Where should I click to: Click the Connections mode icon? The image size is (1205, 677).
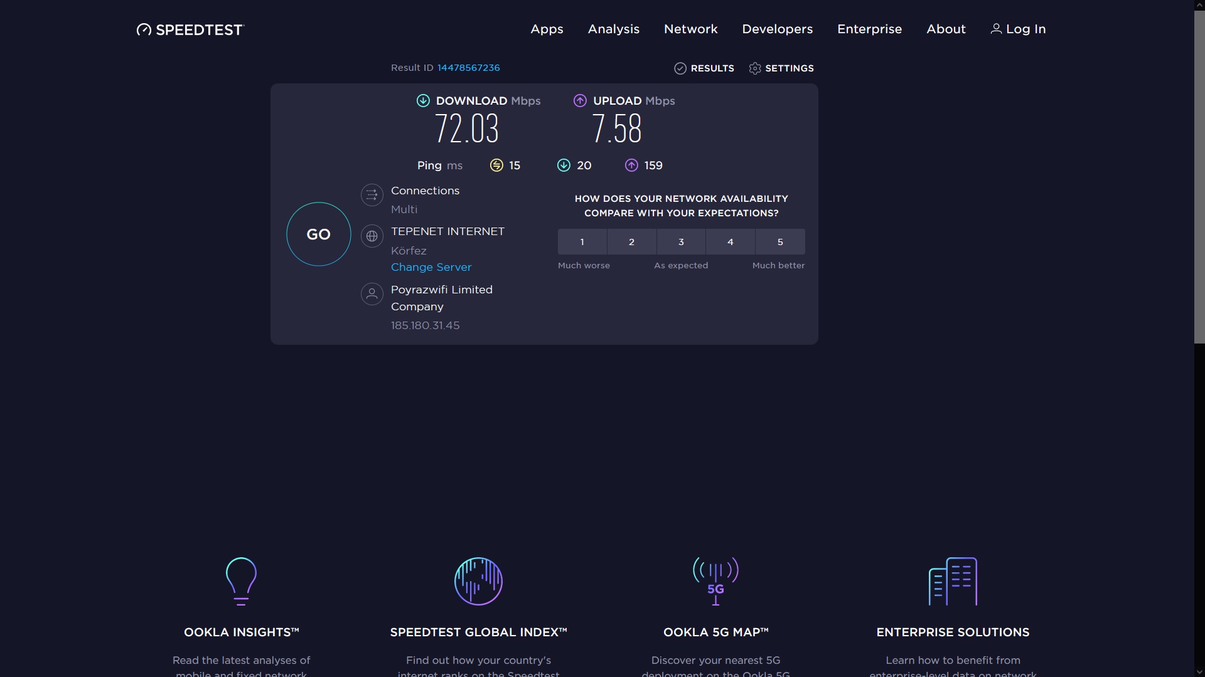372,195
